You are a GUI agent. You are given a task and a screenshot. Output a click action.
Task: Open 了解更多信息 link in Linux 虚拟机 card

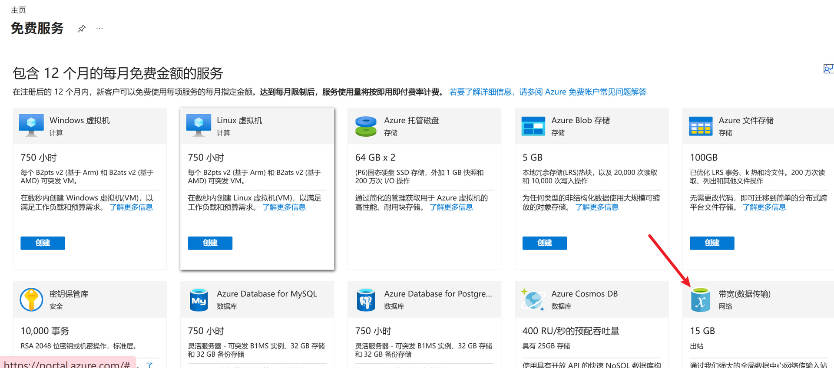pos(284,207)
